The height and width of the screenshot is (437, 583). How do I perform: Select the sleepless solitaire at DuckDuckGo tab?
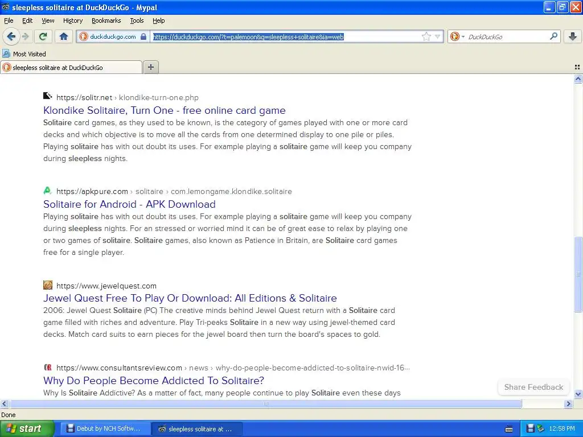click(71, 68)
